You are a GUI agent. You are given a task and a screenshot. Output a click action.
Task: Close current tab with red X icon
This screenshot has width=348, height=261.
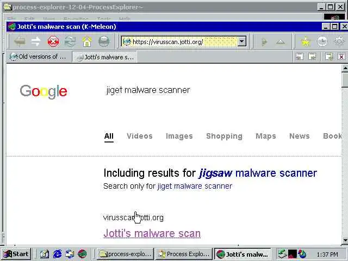pos(341,57)
